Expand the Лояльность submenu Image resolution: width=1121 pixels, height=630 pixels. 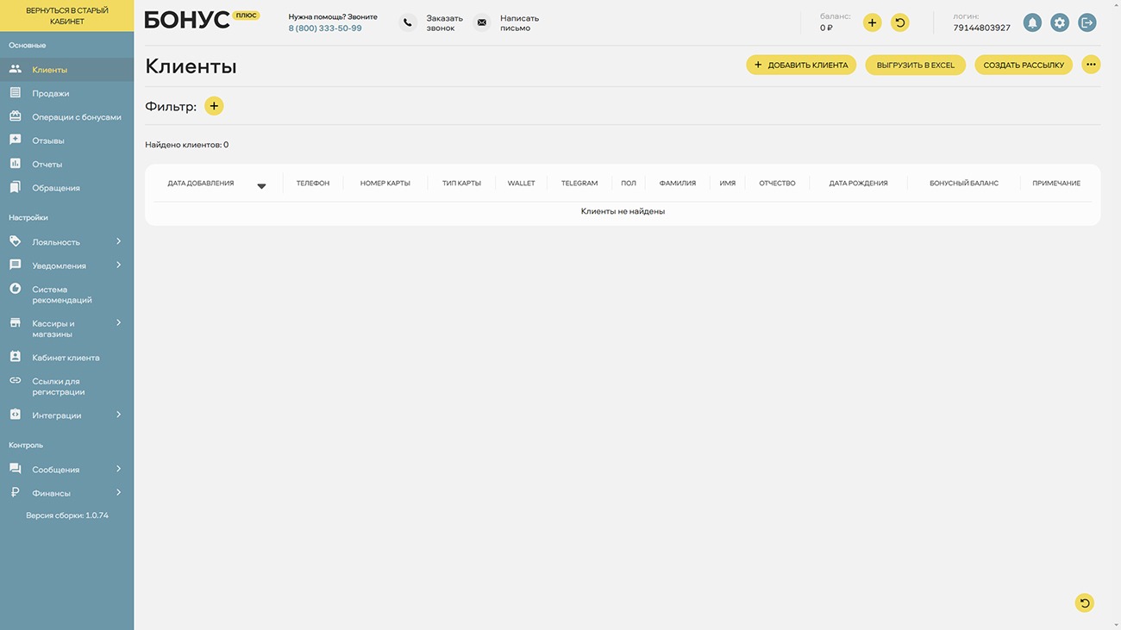click(x=118, y=241)
